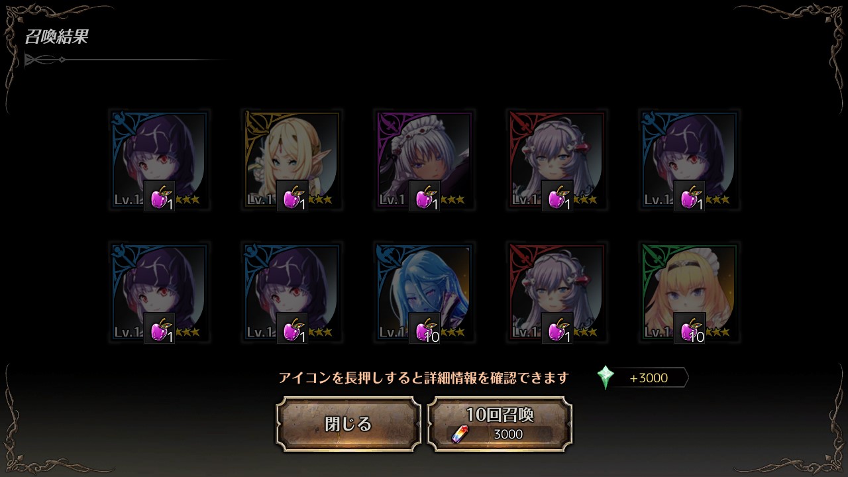
Task: Select the hooded character starting the bottom row
Action: click(x=160, y=292)
